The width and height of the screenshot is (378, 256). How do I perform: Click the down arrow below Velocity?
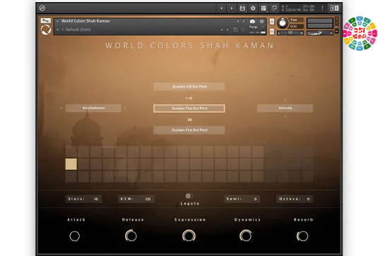tap(285, 116)
